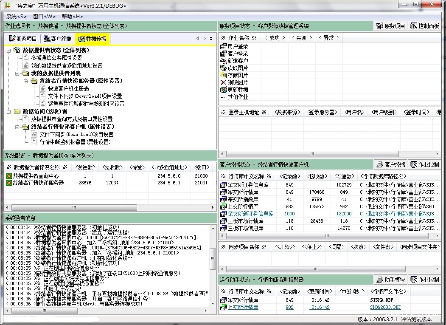Screen dimensions: 446x325
Task: Click the 更新数据 job icon
Action: tap(224, 90)
